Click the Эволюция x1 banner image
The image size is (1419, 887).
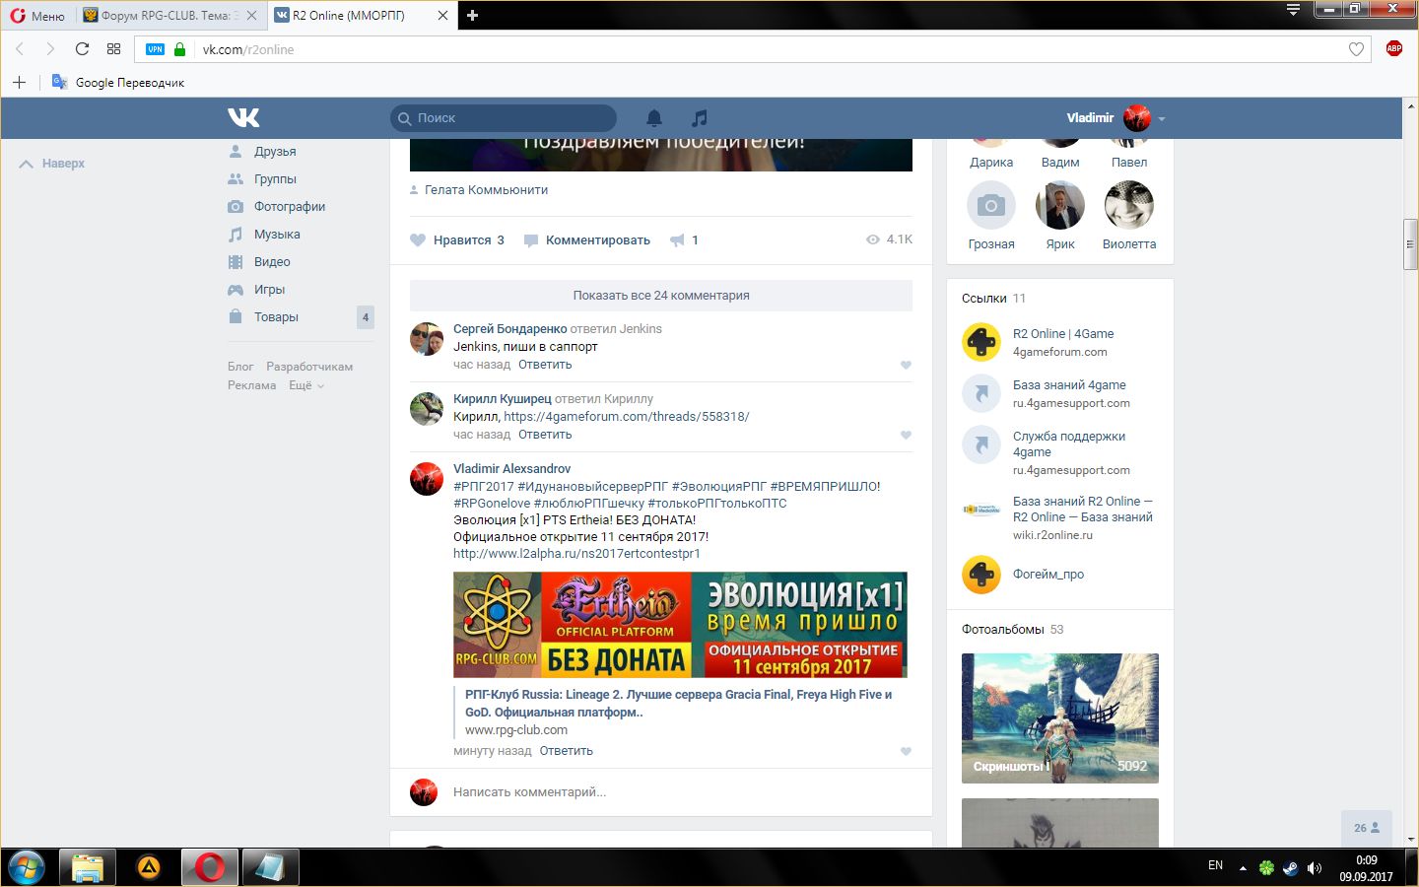[x=680, y=625]
